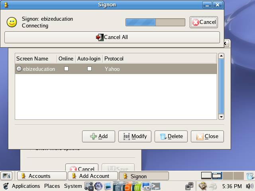Open the Applications menu

26,186
